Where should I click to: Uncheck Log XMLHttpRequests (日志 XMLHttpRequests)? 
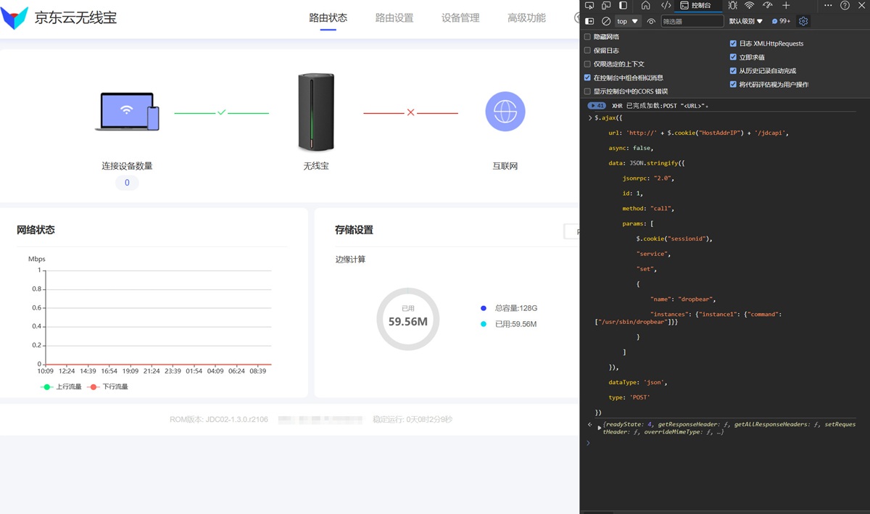coord(733,43)
